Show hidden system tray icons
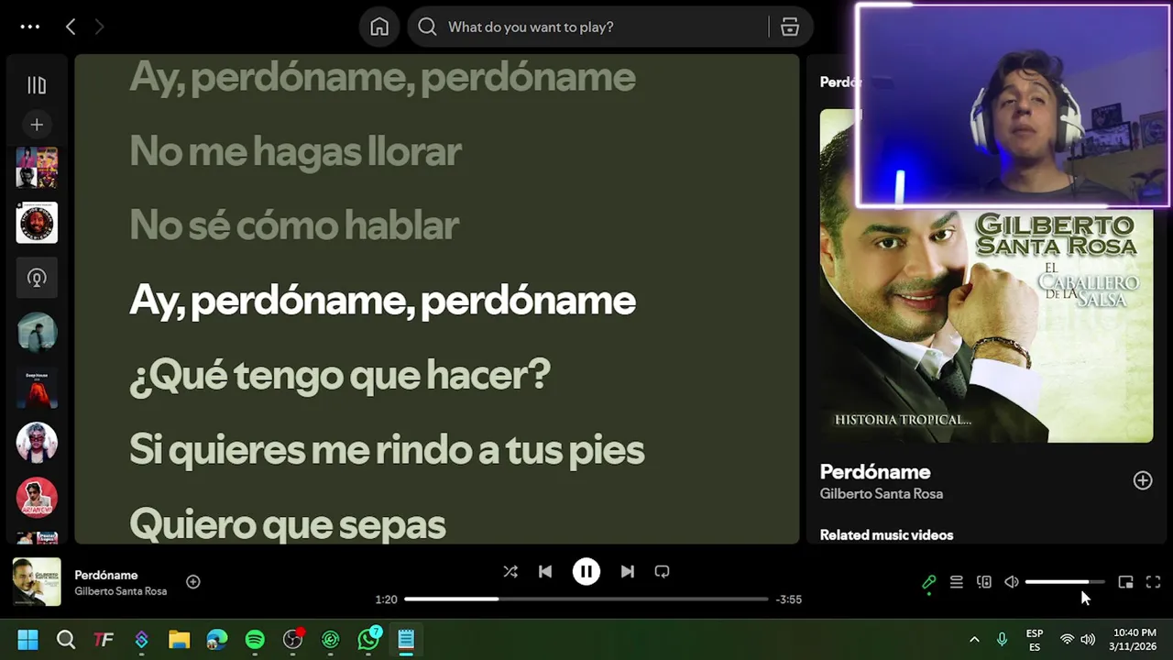The width and height of the screenshot is (1173, 660). (x=974, y=640)
